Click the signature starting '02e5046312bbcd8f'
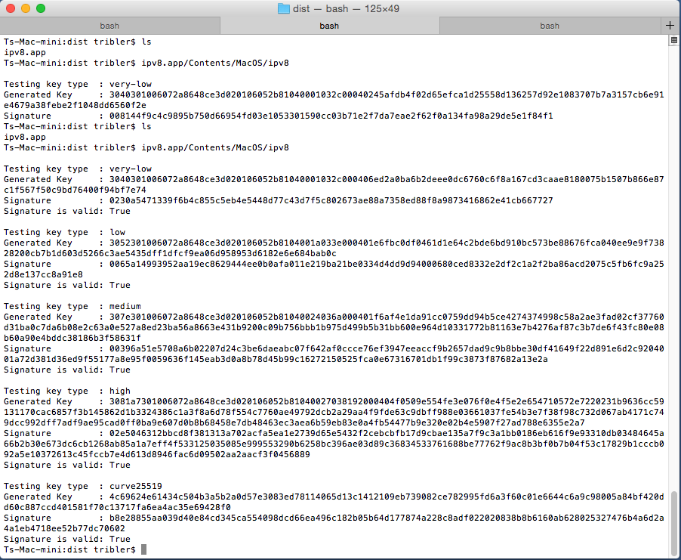681x560 pixels. (x=387, y=433)
